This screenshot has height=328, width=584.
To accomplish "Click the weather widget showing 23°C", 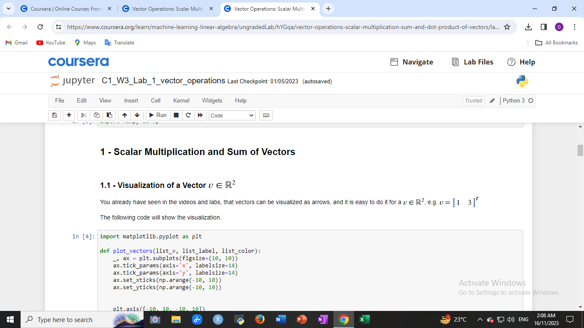I will click(x=453, y=319).
